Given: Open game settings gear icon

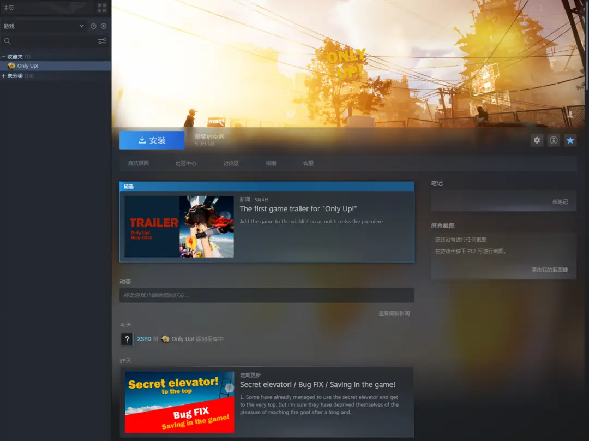Looking at the screenshot, I should pos(537,140).
